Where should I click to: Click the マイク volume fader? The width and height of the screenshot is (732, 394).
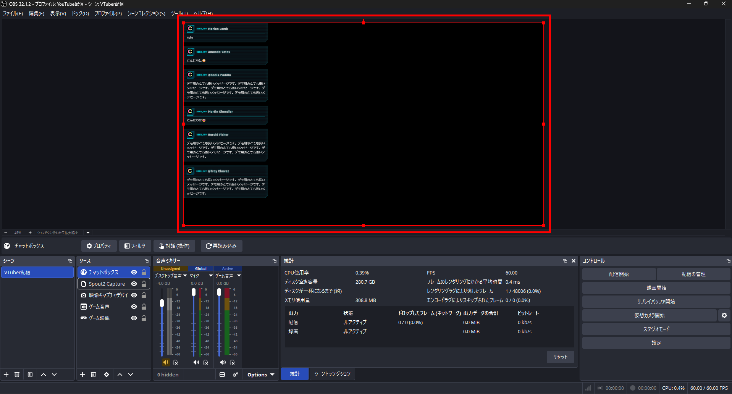(x=194, y=292)
